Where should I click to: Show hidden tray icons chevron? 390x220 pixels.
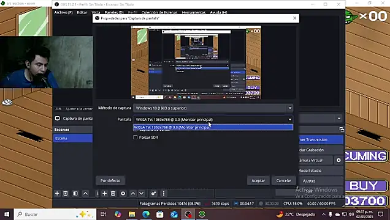[324, 215]
